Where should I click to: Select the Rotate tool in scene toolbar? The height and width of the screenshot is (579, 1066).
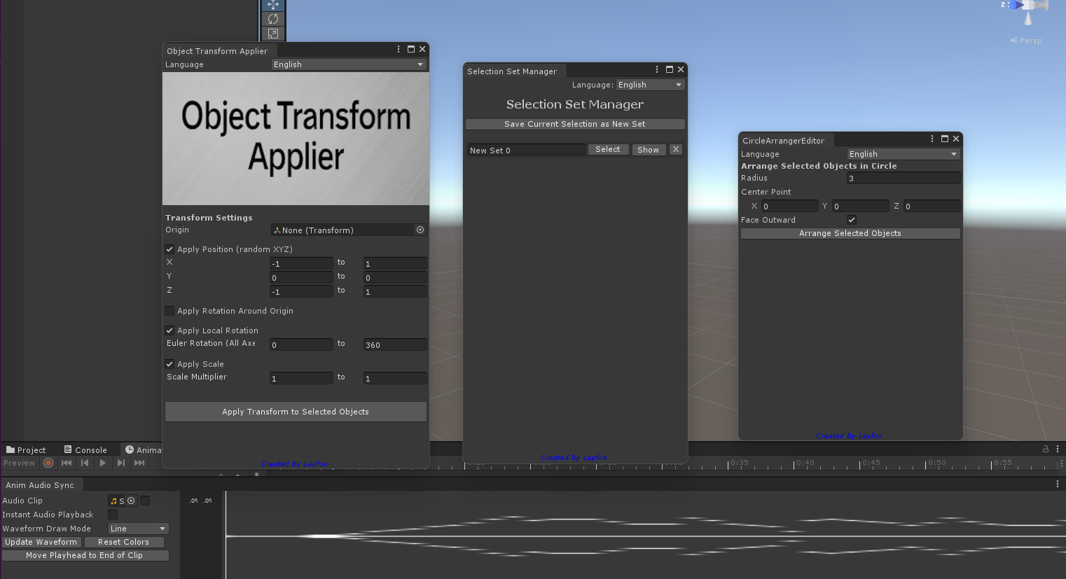[x=273, y=19]
